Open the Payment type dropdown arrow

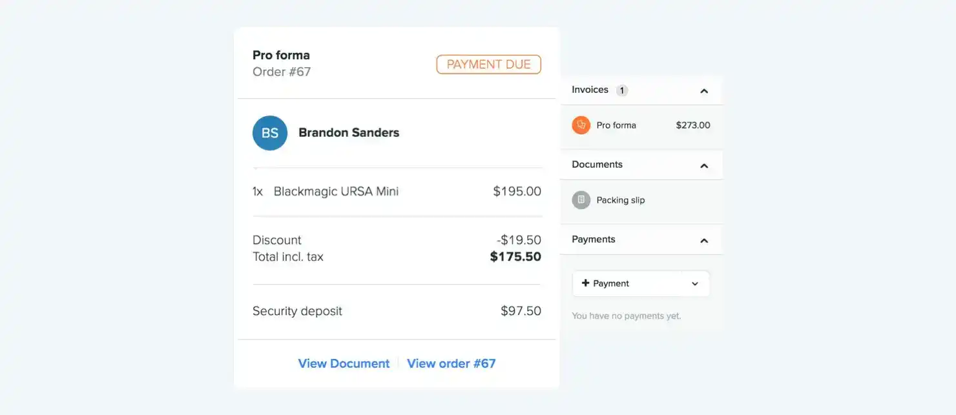coord(695,283)
